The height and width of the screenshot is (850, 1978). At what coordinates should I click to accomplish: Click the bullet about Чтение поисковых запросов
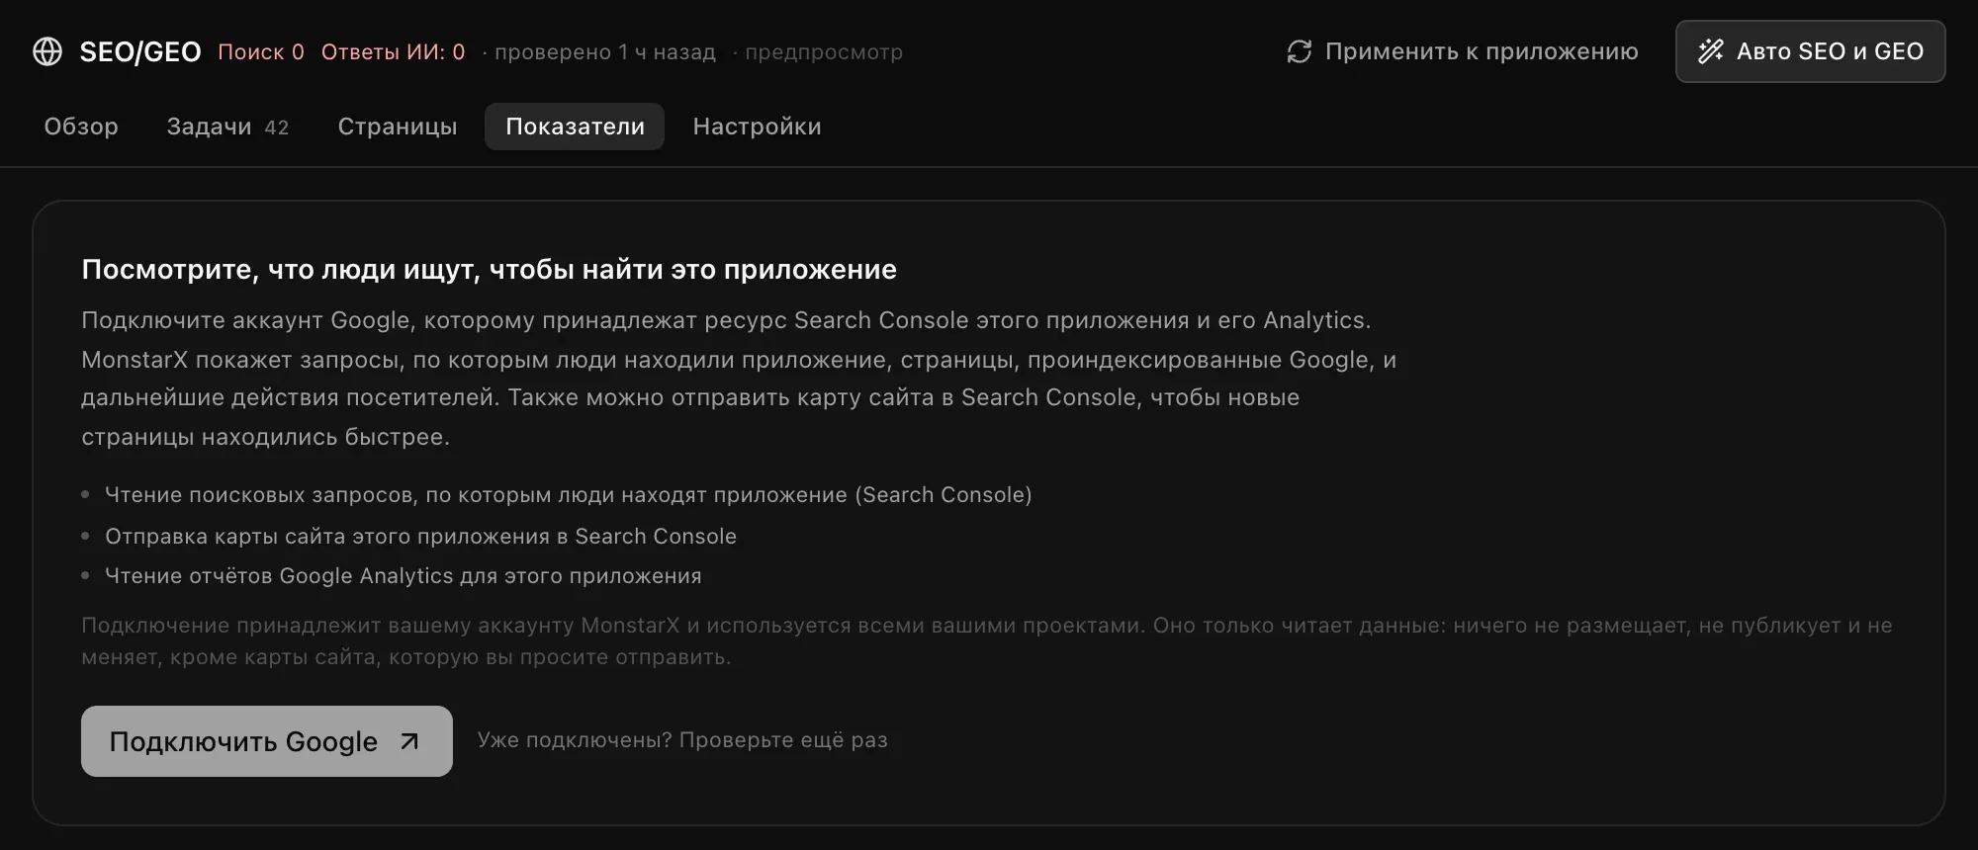point(569,494)
